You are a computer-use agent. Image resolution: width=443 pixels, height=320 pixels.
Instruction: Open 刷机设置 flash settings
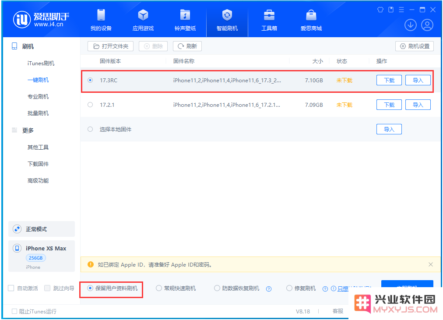coord(415,46)
